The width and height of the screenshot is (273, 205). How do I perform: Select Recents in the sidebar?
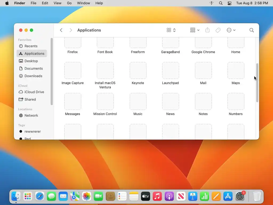[32, 46]
